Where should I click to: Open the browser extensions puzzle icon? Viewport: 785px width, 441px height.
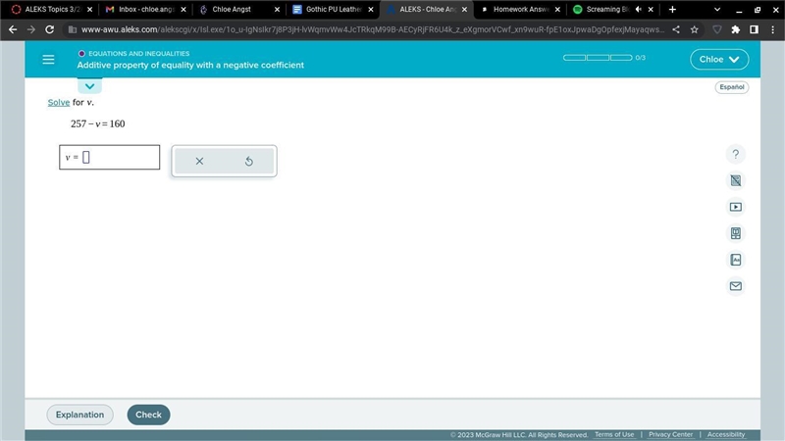tap(735, 29)
